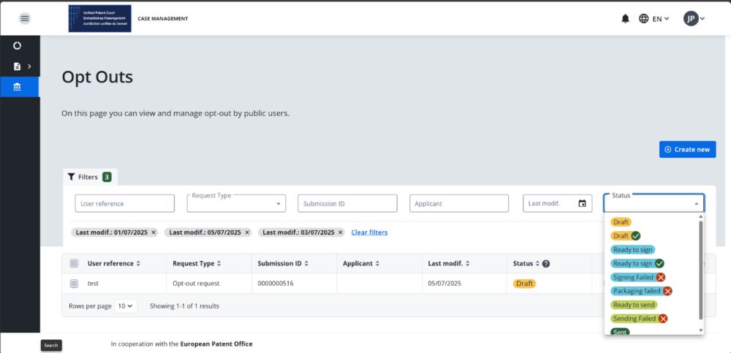The image size is (731, 353).
Task: Open the notifications bell
Action: pos(625,19)
